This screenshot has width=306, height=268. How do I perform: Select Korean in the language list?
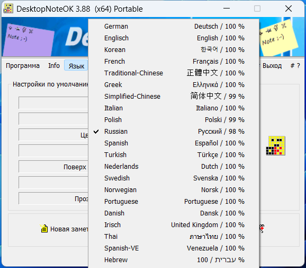click(x=174, y=50)
